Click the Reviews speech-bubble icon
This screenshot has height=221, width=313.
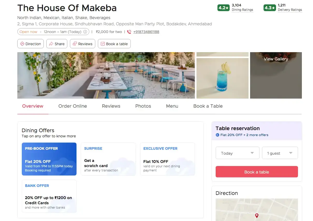pos(75,44)
